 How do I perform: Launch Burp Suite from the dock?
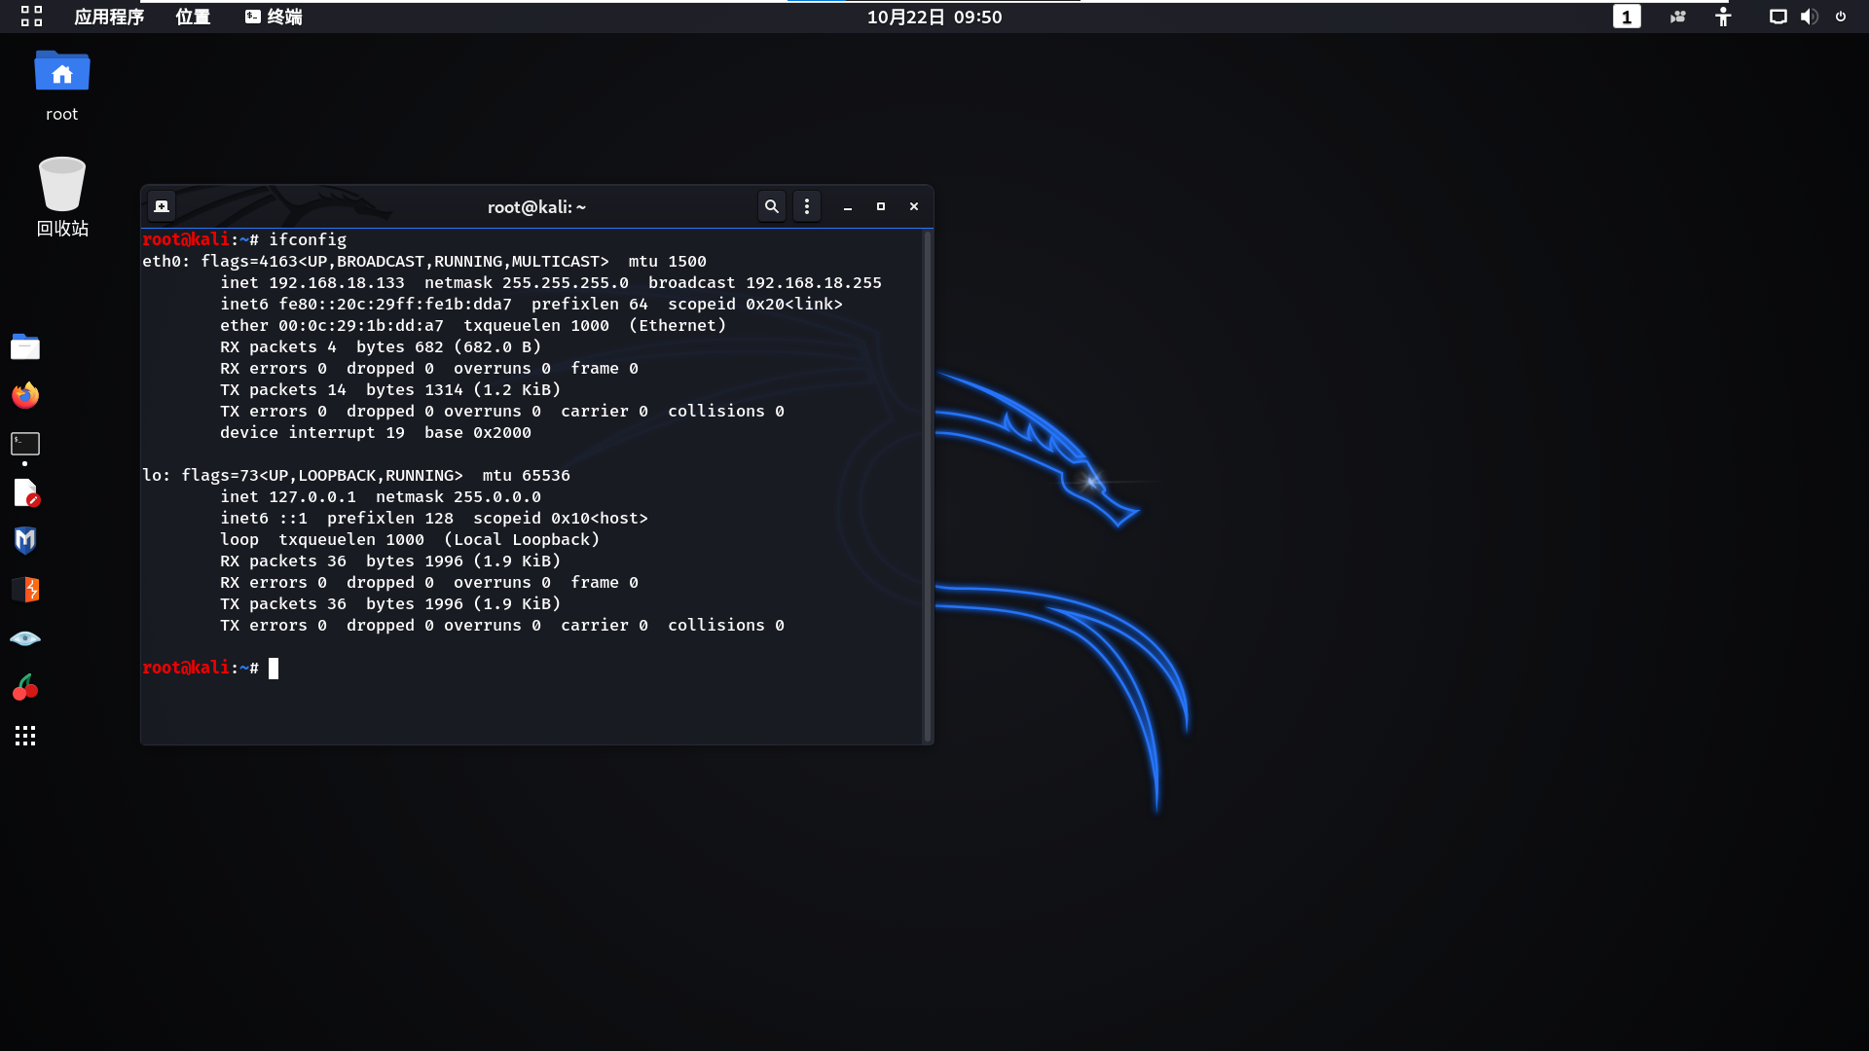pos(25,590)
